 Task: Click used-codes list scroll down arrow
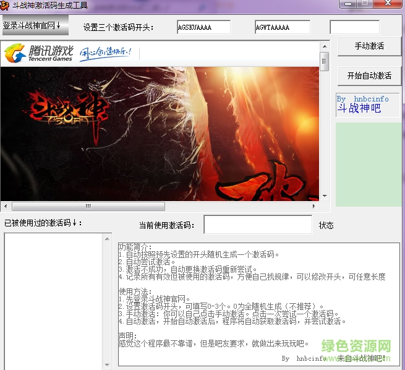107,365
